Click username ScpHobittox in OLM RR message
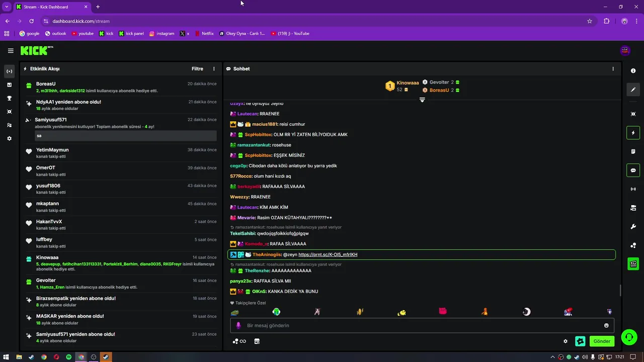This screenshot has width=644, height=362. click(258, 135)
